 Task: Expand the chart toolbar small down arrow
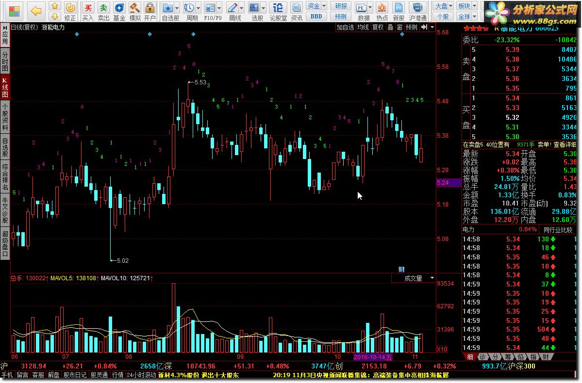pyautogui.click(x=432, y=27)
